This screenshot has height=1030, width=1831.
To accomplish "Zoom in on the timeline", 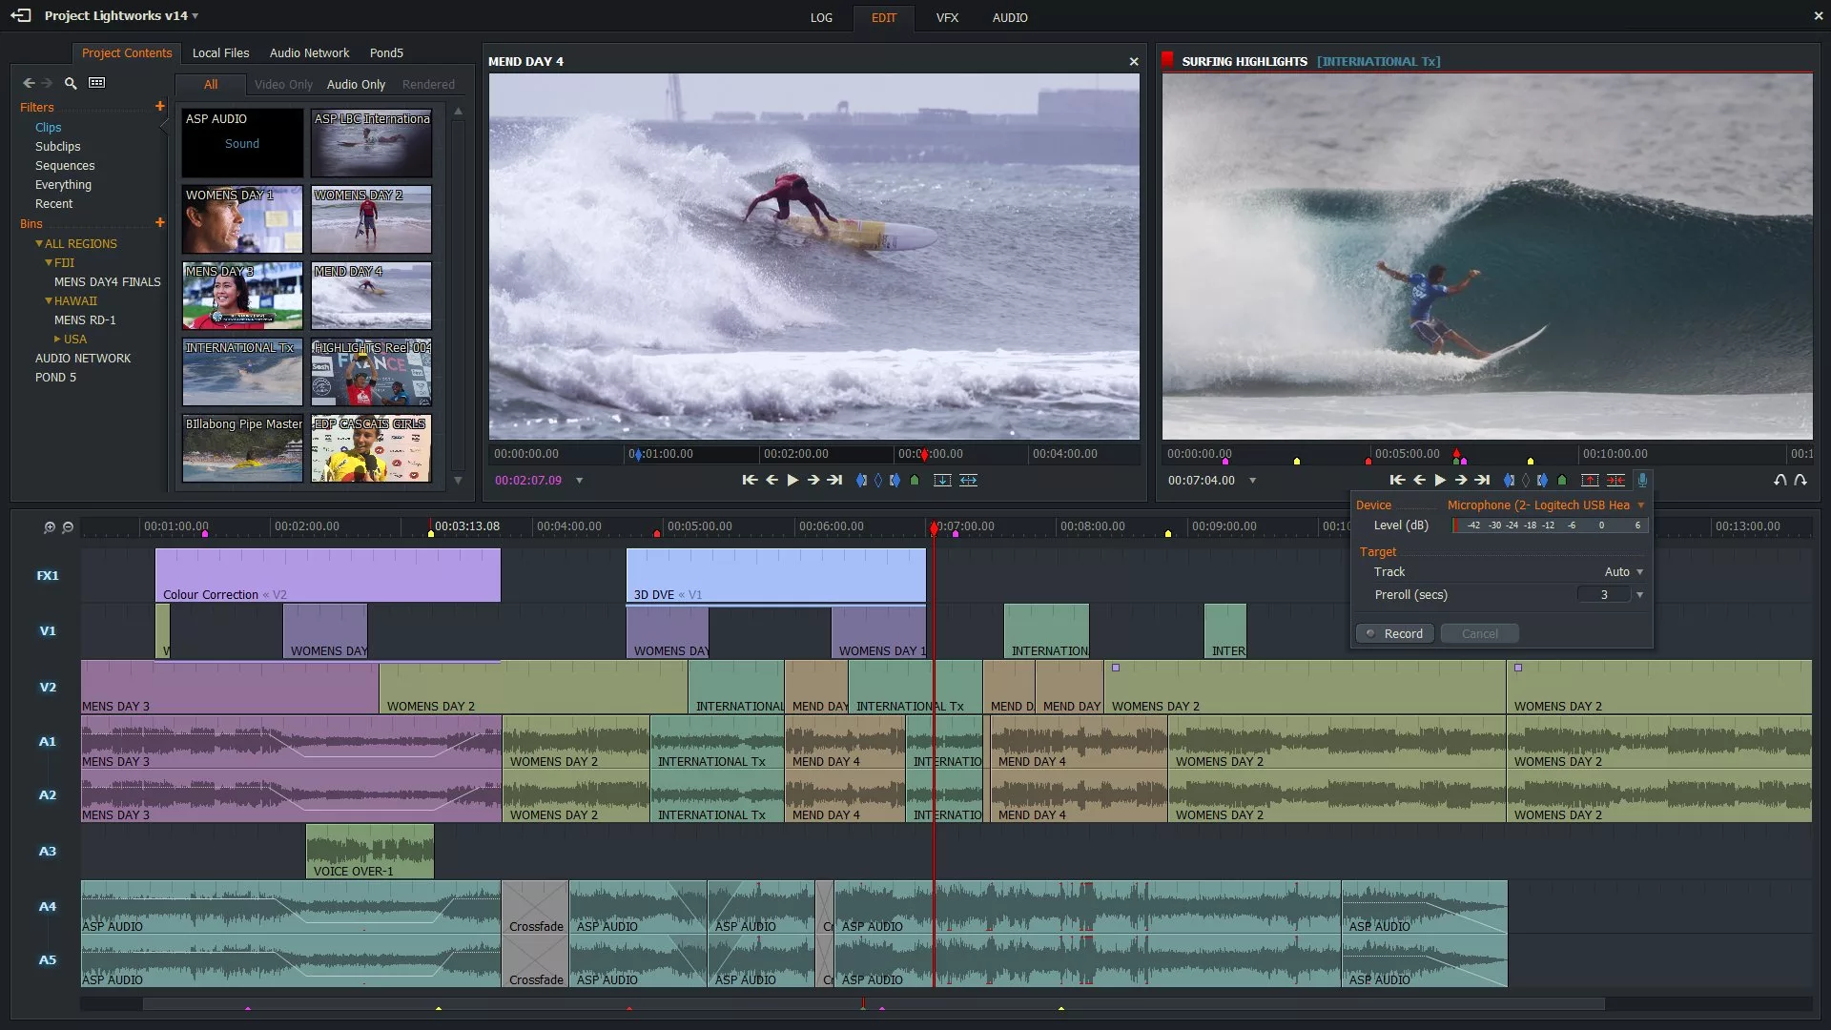I will (x=50, y=526).
